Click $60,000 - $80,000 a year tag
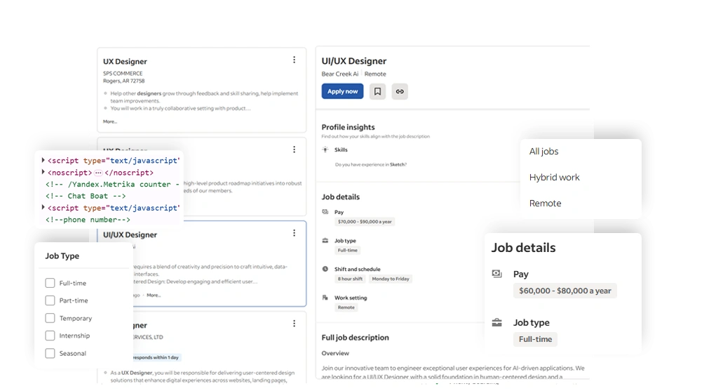 pyautogui.click(x=565, y=291)
